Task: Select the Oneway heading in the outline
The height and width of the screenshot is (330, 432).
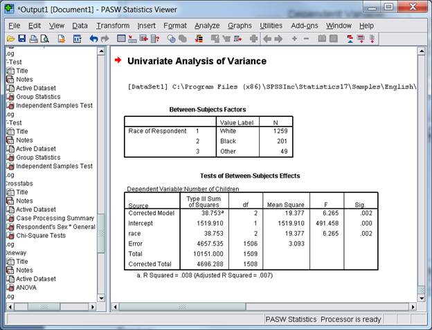Action: (x=16, y=253)
